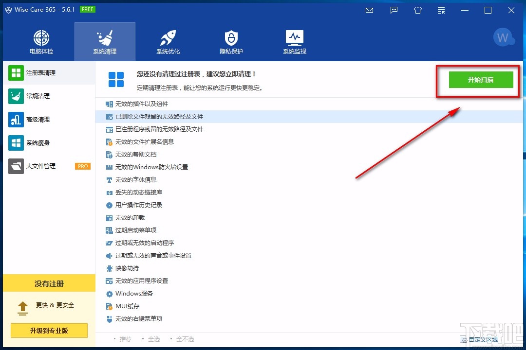Select 常规清理 in the sidebar

point(49,96)
